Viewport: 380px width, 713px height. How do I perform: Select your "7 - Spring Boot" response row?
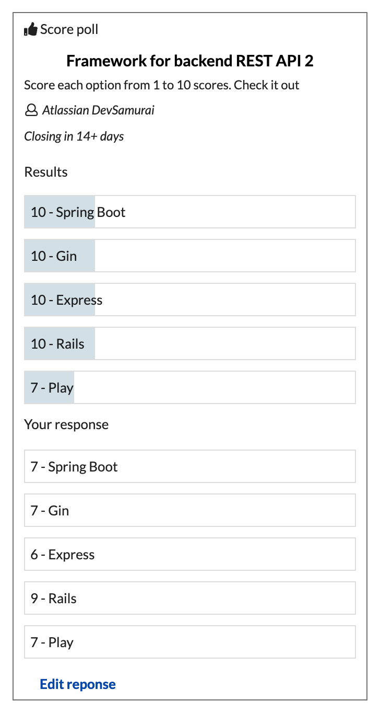190,467
